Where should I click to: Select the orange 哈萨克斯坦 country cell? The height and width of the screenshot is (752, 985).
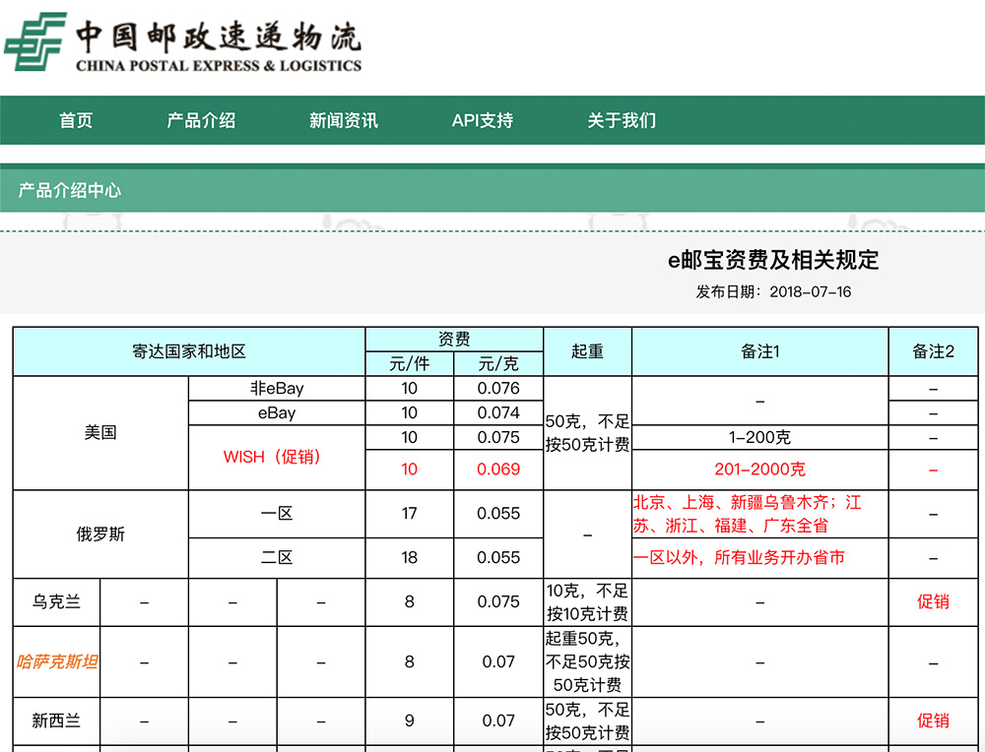click(x=56, y=661)
